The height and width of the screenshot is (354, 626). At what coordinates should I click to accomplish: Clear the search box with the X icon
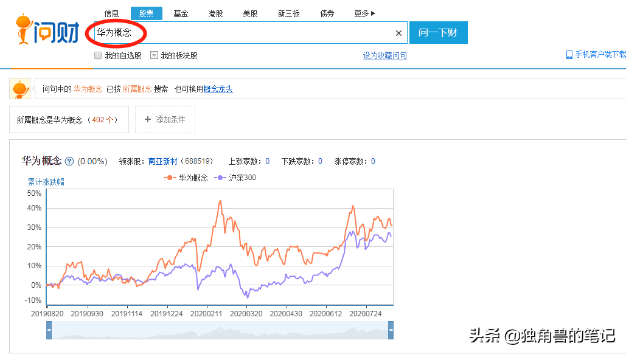(x=398, y=33)
